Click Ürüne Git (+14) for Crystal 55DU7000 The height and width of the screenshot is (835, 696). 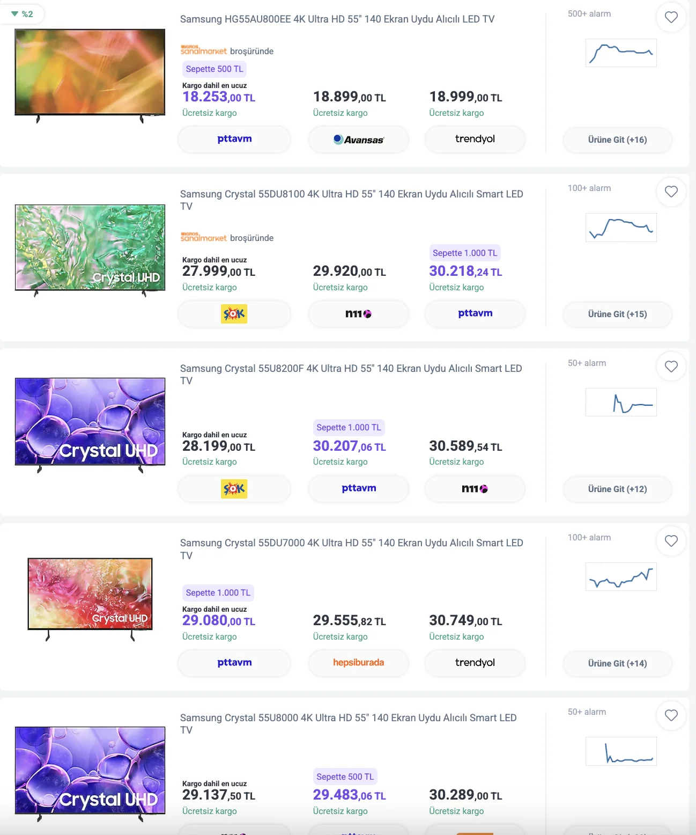[x=617, y=663]
